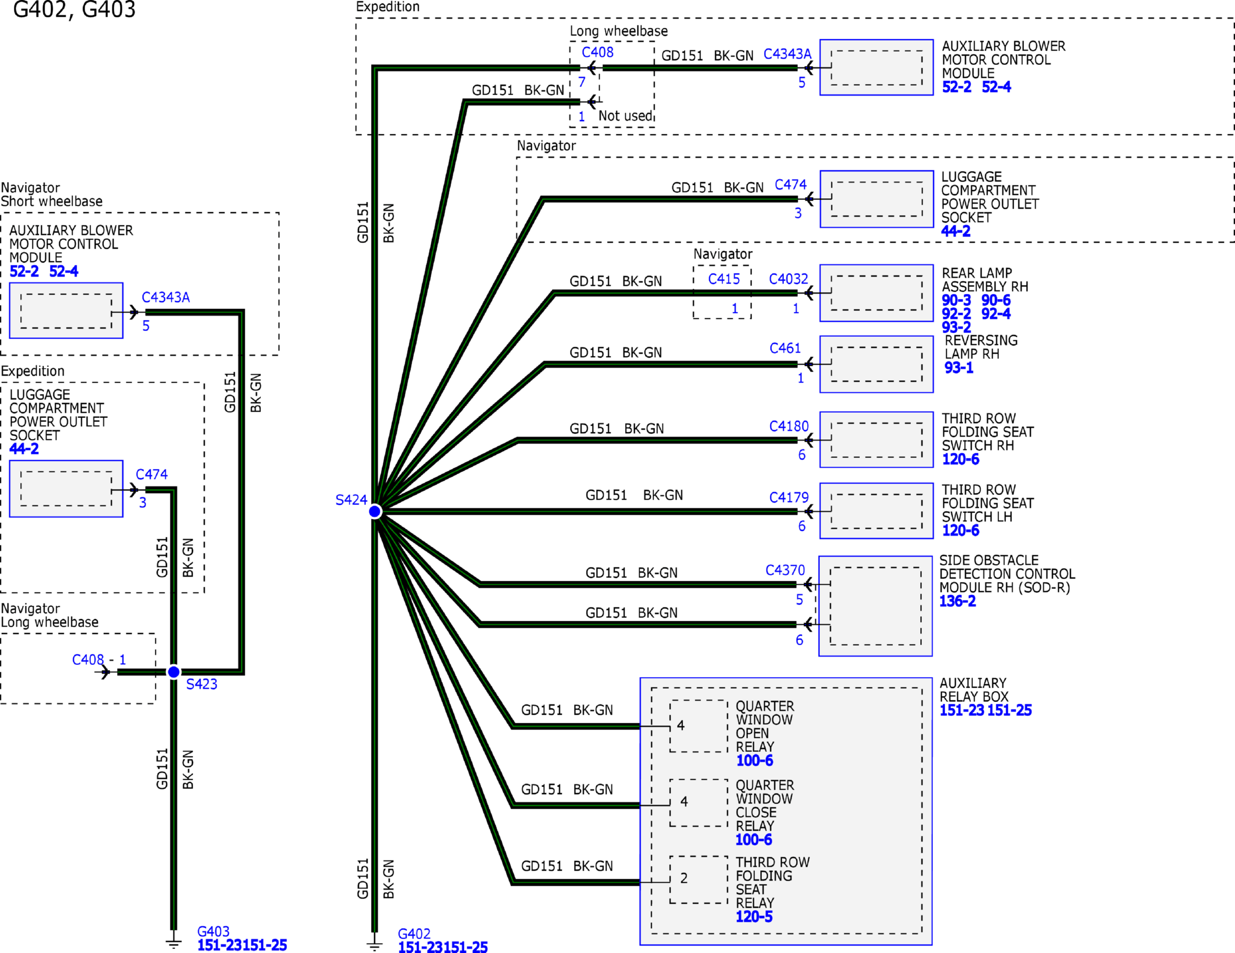Select the component box next to Navigator Short wheelbase C4343A

click(x=66, y=311)
